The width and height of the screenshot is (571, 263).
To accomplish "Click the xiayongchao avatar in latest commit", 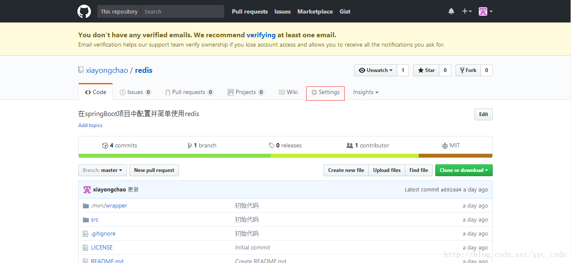I will [x=87, y=190].
